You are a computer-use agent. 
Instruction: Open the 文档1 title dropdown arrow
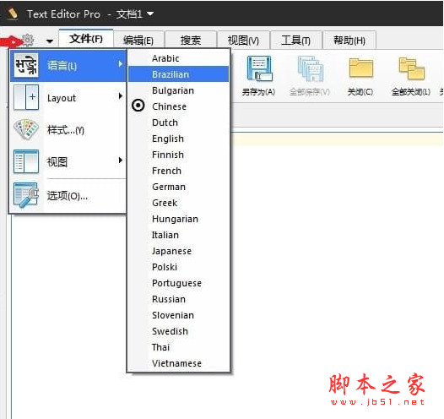pos(150,14)
